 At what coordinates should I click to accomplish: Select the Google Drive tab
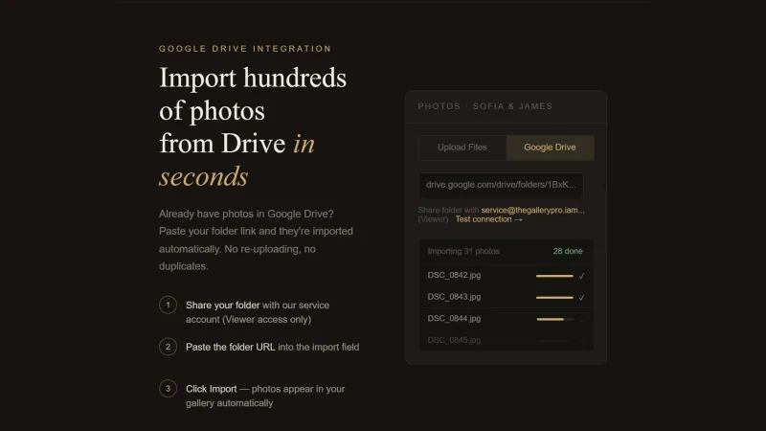(x=550, y=147)
